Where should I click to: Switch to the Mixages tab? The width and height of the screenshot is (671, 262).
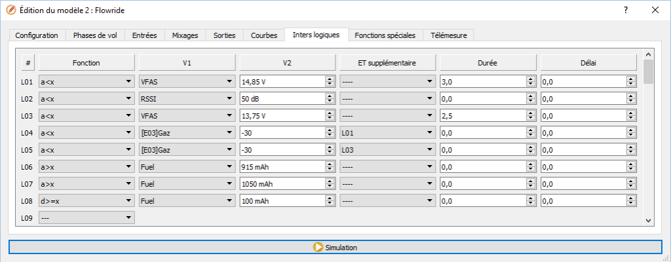(185, 35)
